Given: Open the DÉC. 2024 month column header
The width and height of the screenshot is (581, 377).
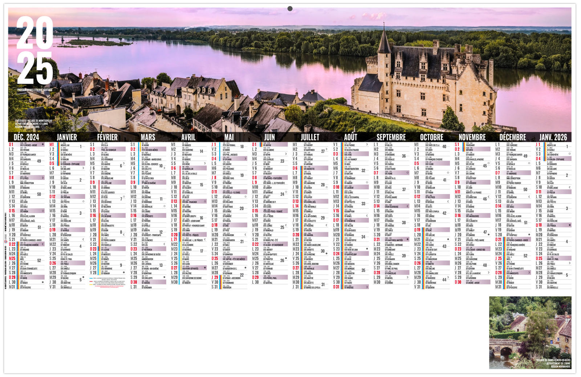Looking at the screenshot, I should 26,137.
